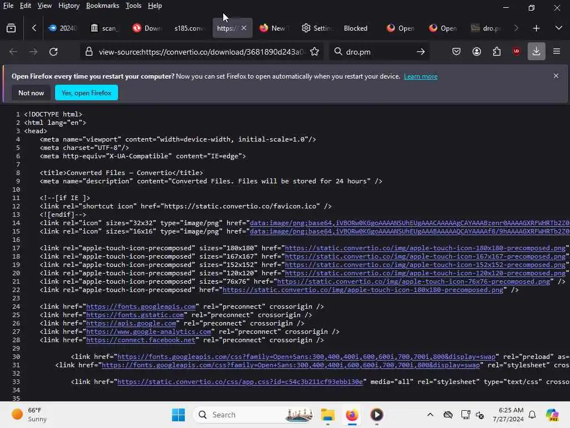The height and width of the screenshot is (428, 570).
Task: Open the clock showing 6:25 AM
Action: [508, 415]
